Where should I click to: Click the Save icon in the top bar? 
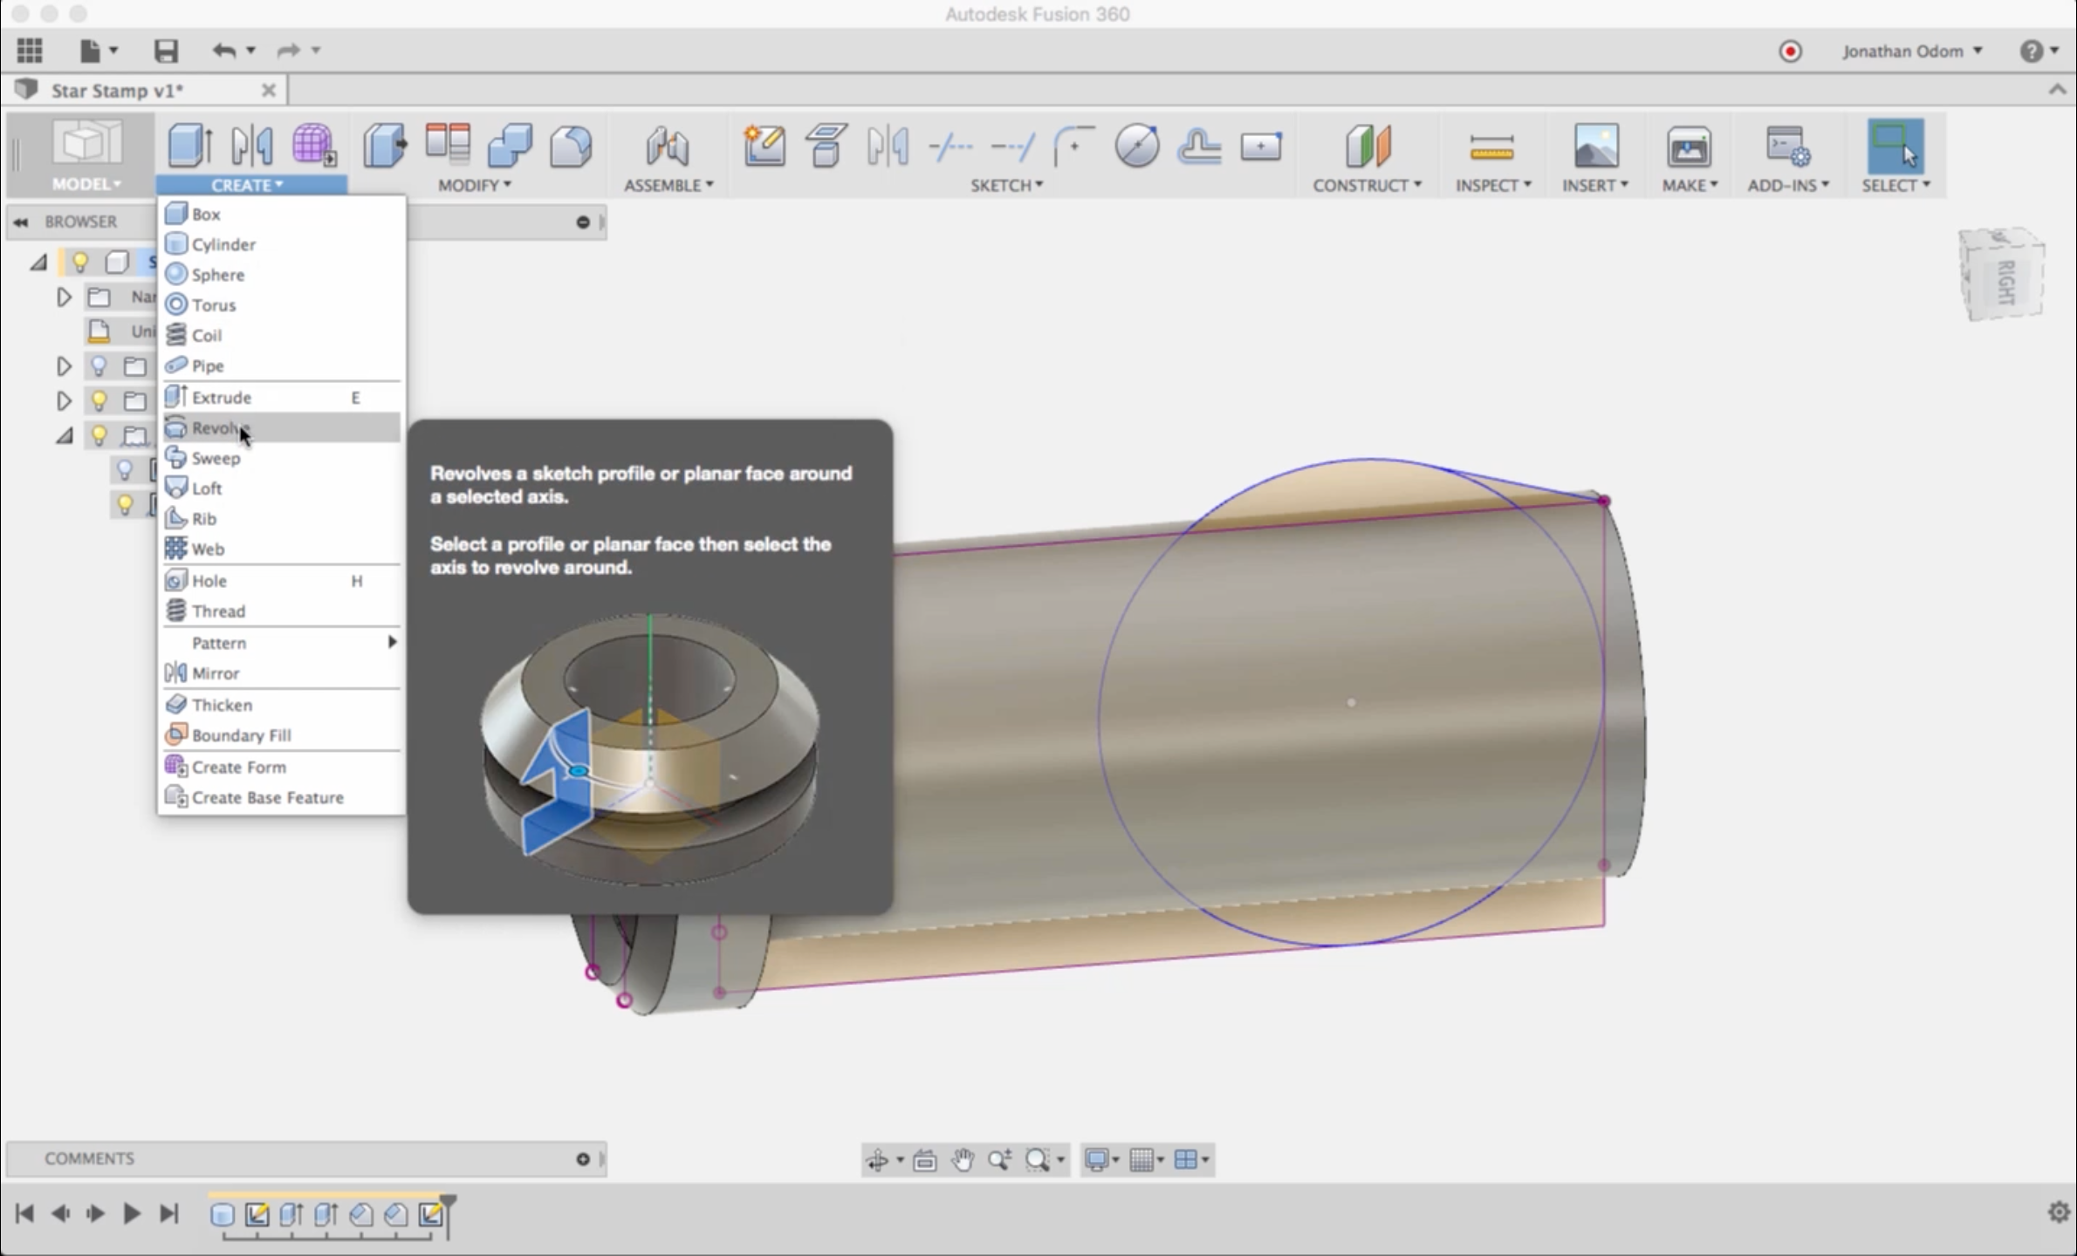[x=166, y=51]
